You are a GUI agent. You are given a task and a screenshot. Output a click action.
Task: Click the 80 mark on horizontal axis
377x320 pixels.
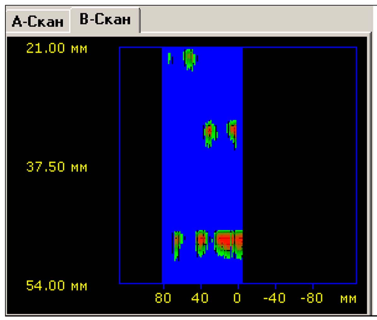(163, 298)
